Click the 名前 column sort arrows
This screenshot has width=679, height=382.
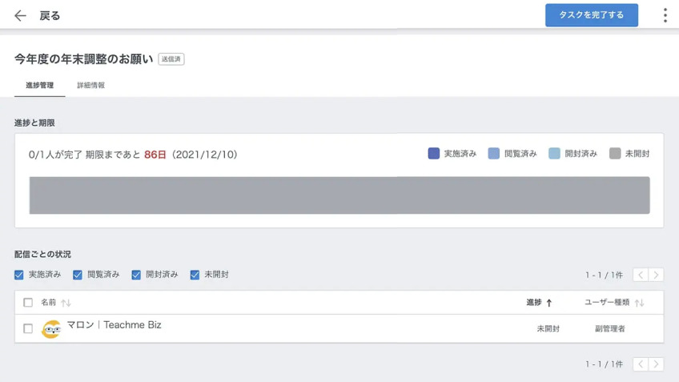pyautogui.click(x=66, y=303)
